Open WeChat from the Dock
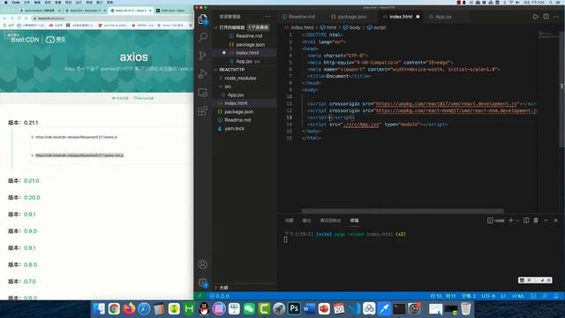 249,309
